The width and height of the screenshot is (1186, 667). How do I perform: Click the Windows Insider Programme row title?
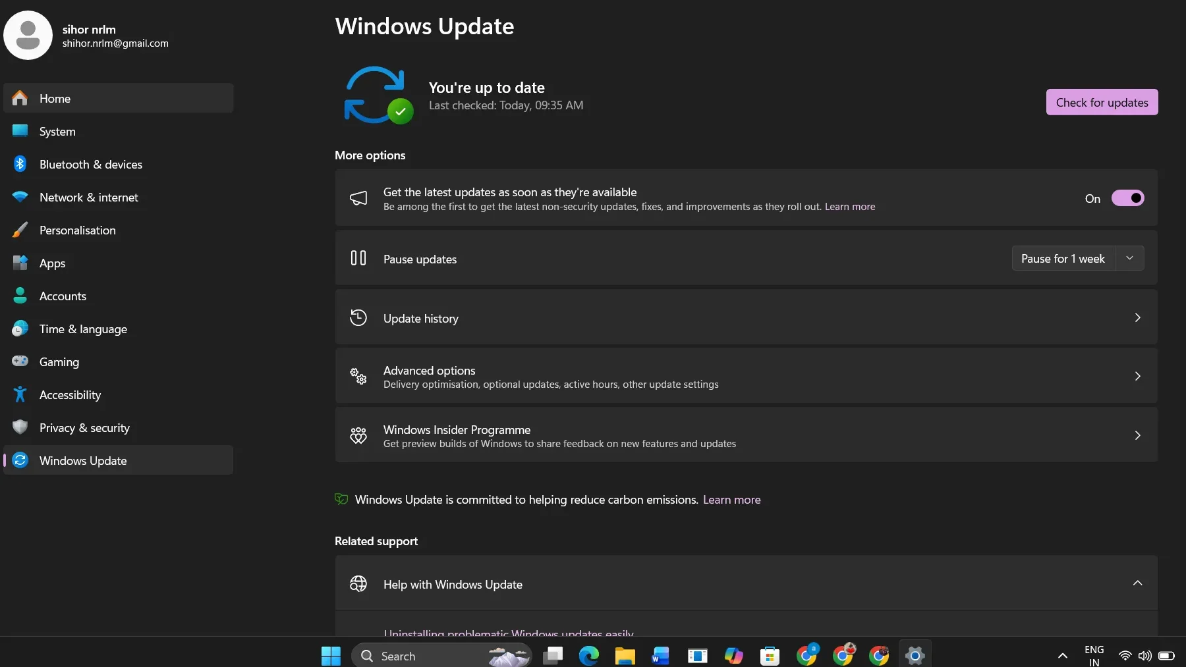tap(457, 430)
